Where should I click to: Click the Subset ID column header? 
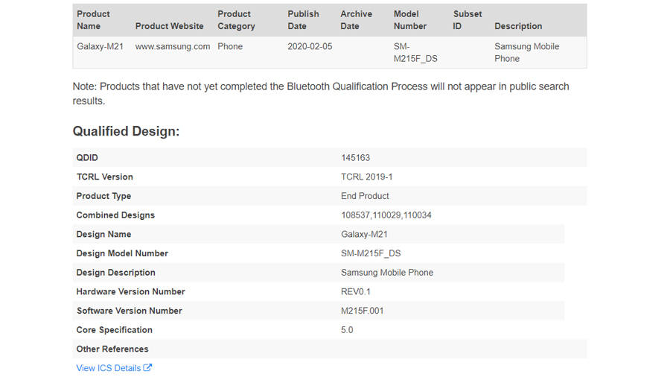coord(468,20)
